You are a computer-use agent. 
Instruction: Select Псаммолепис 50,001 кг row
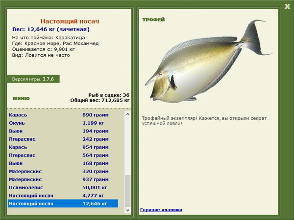63,187
